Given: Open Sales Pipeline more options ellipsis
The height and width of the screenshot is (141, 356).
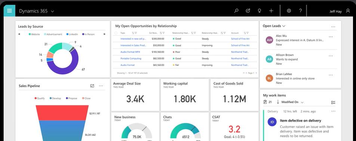Looking at the screenshot, I should [101, 86].
